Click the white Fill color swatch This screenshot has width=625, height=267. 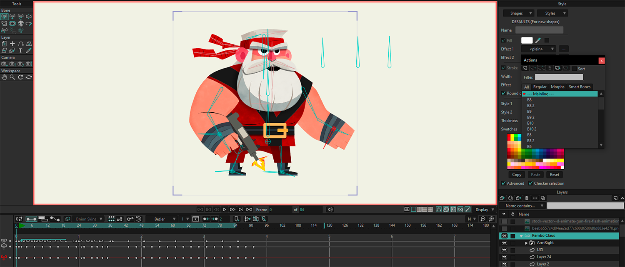click(x=527, y=40)
